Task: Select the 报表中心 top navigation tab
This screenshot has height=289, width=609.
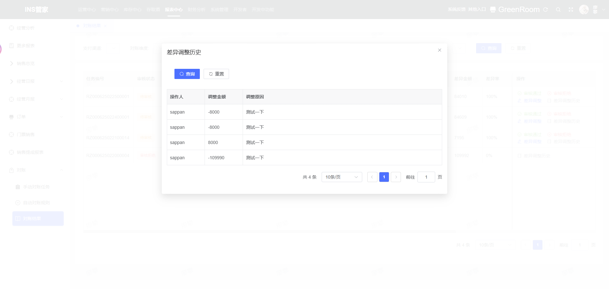Action: click(x=174, y=10)
